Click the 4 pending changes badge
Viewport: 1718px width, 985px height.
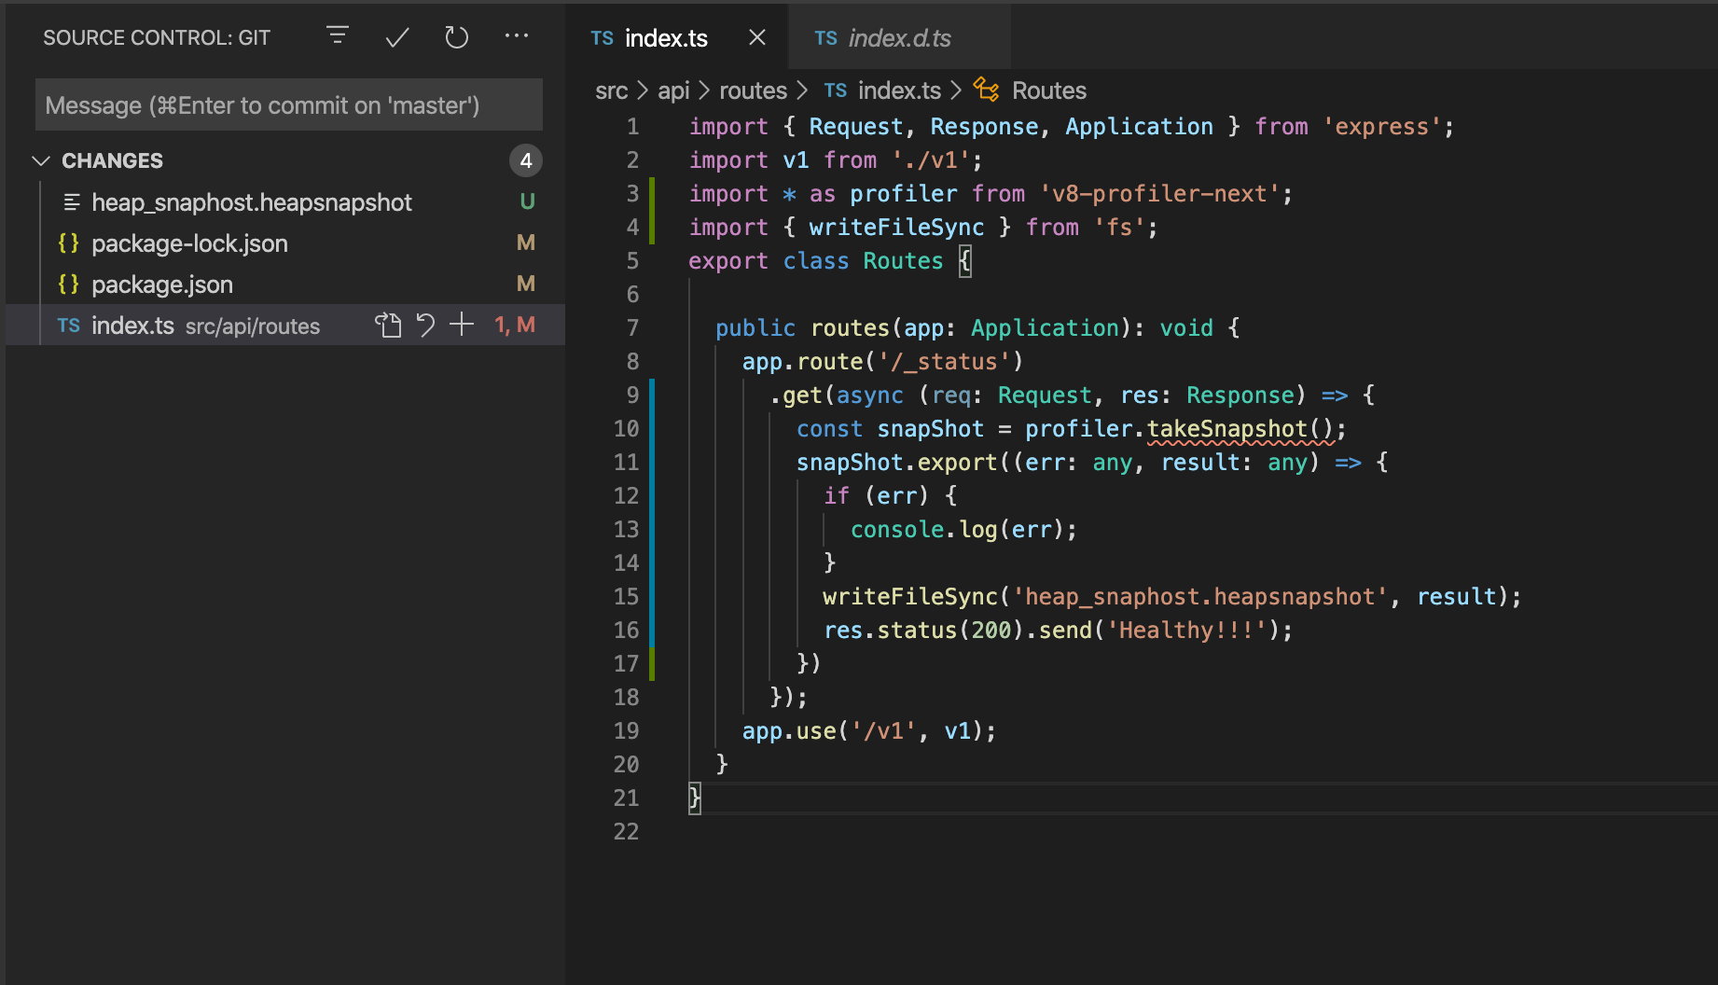(x=525, y=160)
